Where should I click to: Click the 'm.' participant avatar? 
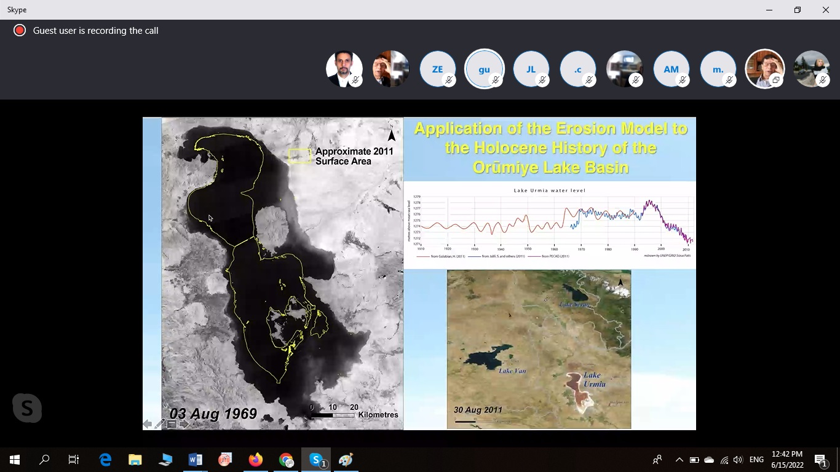(718, 69)
